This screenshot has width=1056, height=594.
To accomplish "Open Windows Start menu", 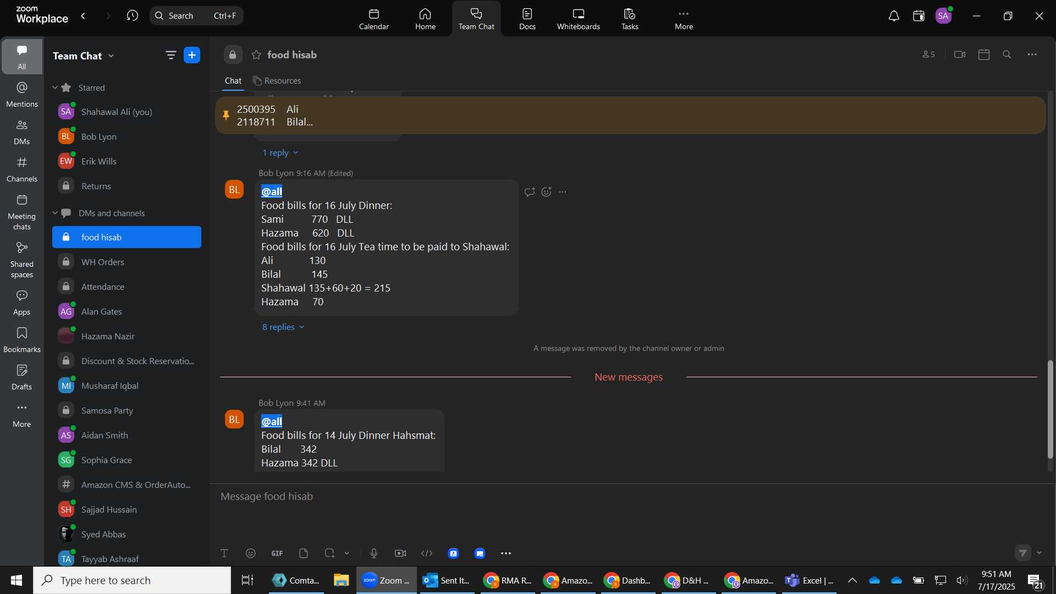I will click(16, 580).
